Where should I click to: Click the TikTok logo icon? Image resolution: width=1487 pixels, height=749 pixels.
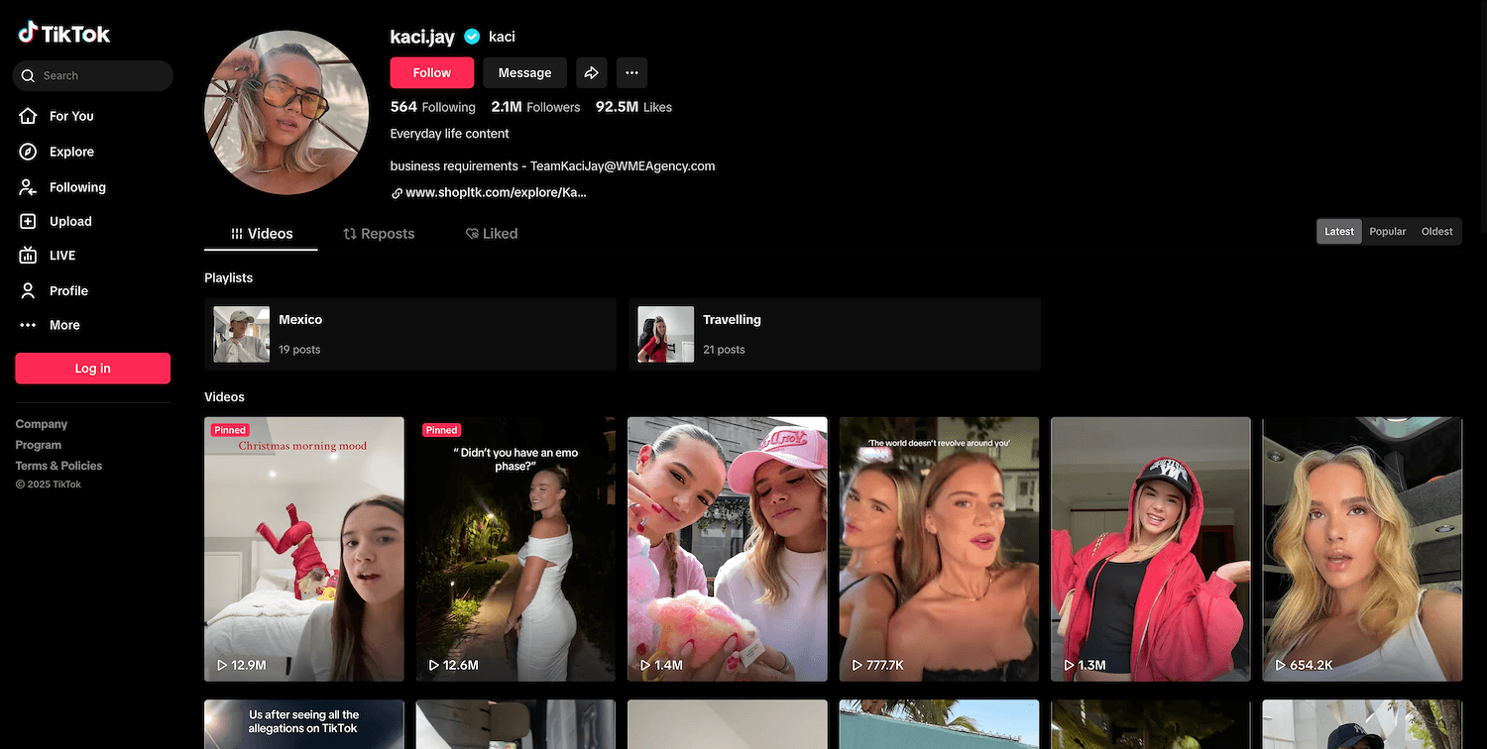[x=28, y=33]
